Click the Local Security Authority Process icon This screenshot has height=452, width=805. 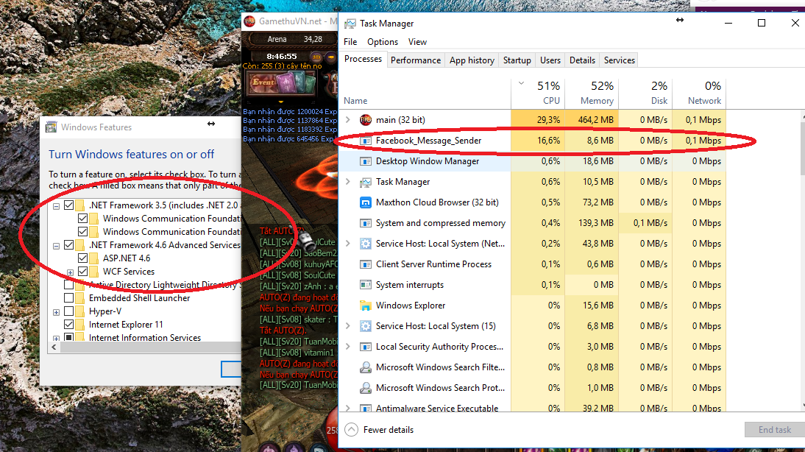click(x=366, y=347)
